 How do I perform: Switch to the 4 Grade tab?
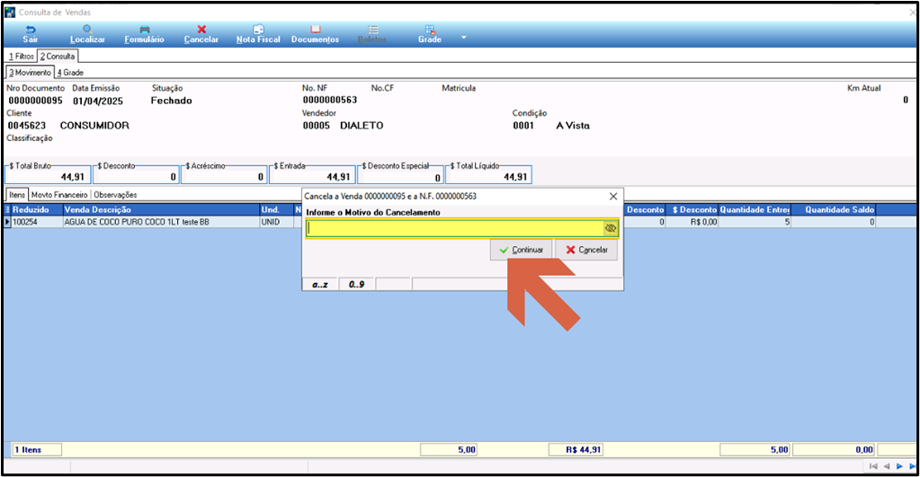pos(70,73)
